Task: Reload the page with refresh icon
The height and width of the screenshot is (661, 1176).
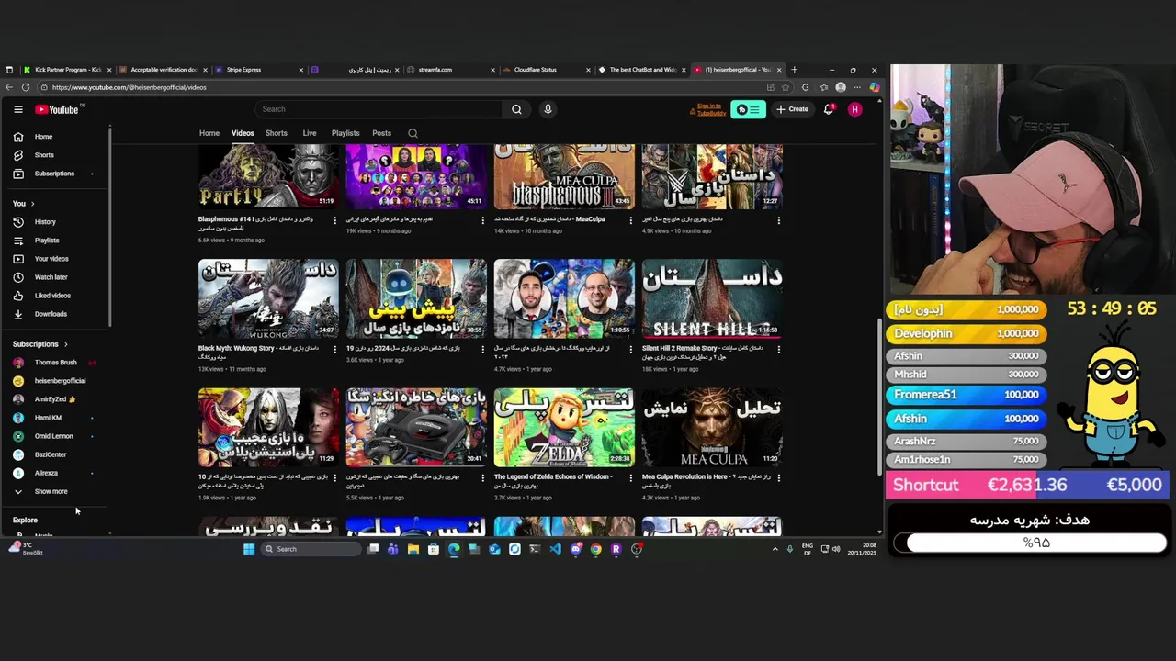Action: 26,87
